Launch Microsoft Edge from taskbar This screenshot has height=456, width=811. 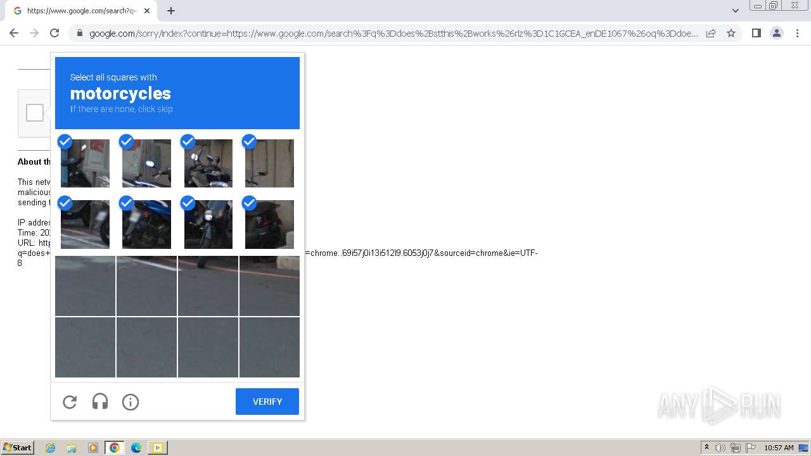[x=136, y=448]
